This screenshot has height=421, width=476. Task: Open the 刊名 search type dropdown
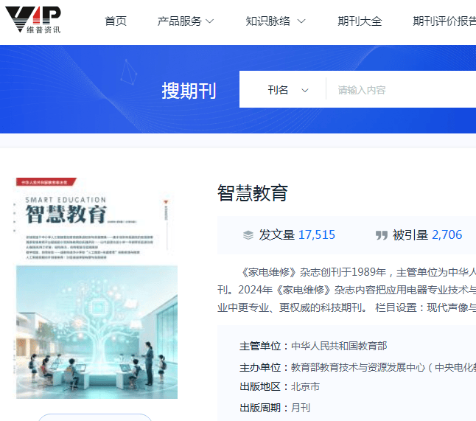point(288,90)
